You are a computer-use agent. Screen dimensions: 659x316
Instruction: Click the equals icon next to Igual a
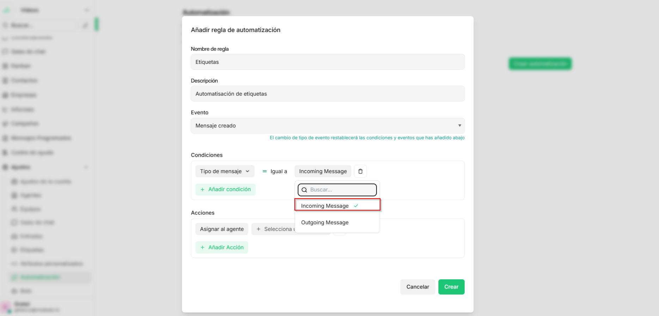point(265,171)
